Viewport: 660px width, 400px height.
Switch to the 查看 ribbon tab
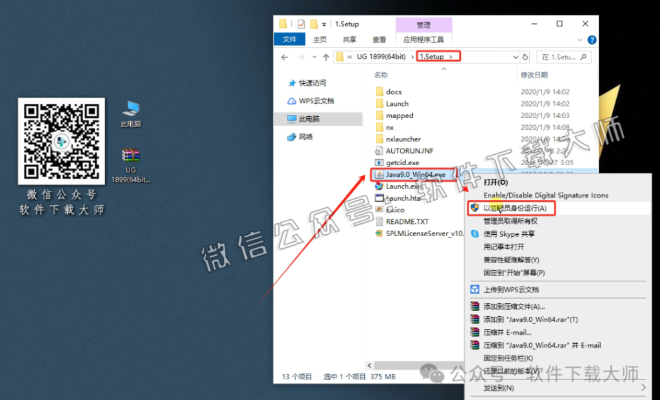379,39
